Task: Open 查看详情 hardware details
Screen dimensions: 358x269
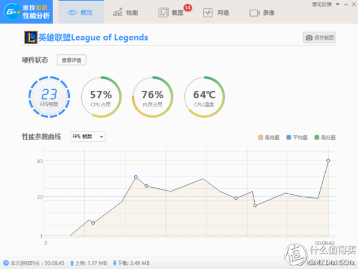Action: pos(72,60)
